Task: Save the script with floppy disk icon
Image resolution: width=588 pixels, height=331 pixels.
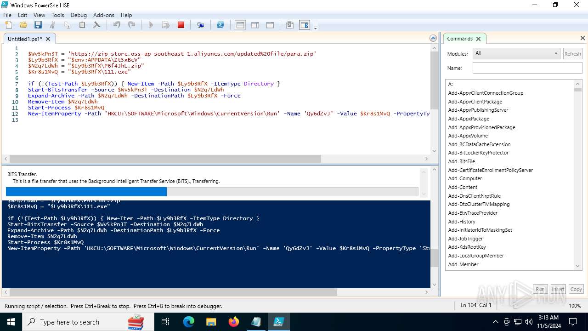Action: [38, 25]
